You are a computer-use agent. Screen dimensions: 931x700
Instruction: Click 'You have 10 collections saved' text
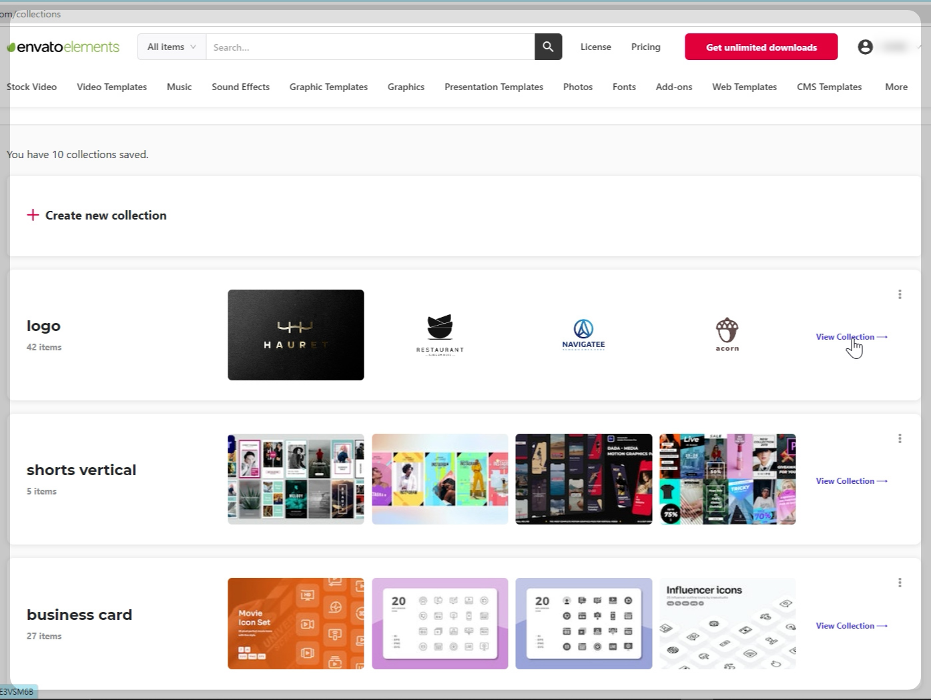click(x=77, y=154)
